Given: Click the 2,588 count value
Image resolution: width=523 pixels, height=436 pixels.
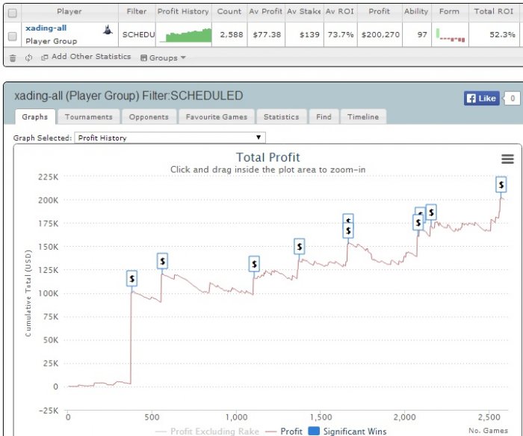Looking at the screenshot, I should click(232, 34).
